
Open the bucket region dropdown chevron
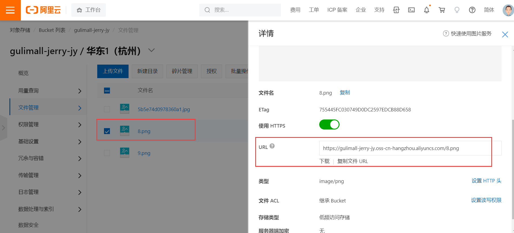coord(152,50)
